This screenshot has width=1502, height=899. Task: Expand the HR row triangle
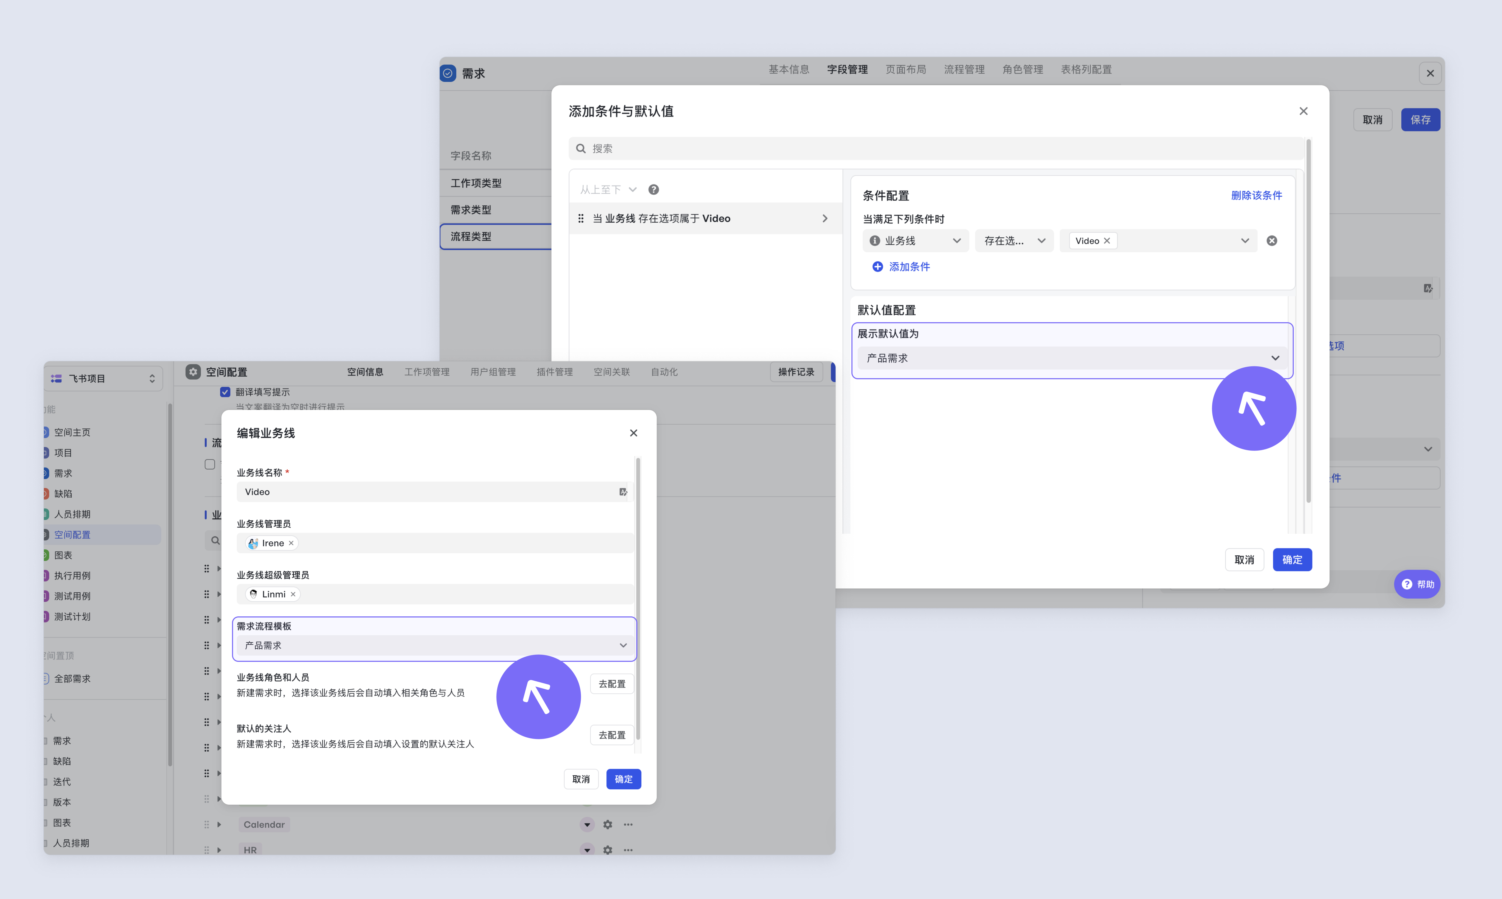[219, 850]
